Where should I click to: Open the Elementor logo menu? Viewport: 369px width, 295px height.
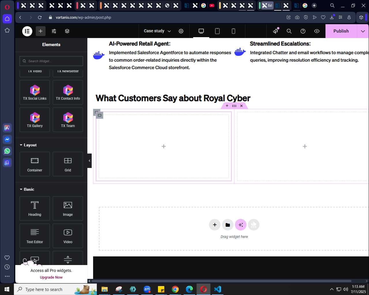pos(27,31)
